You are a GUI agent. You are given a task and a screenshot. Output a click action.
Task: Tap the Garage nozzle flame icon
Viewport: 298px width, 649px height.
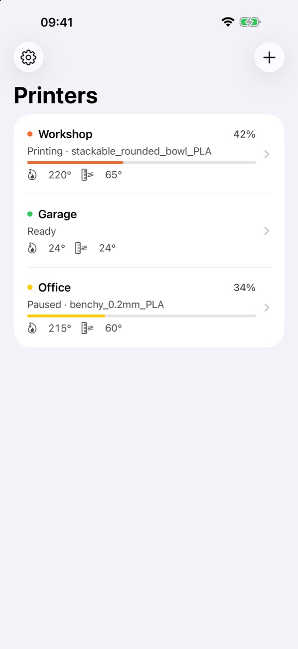coord(32,248)
